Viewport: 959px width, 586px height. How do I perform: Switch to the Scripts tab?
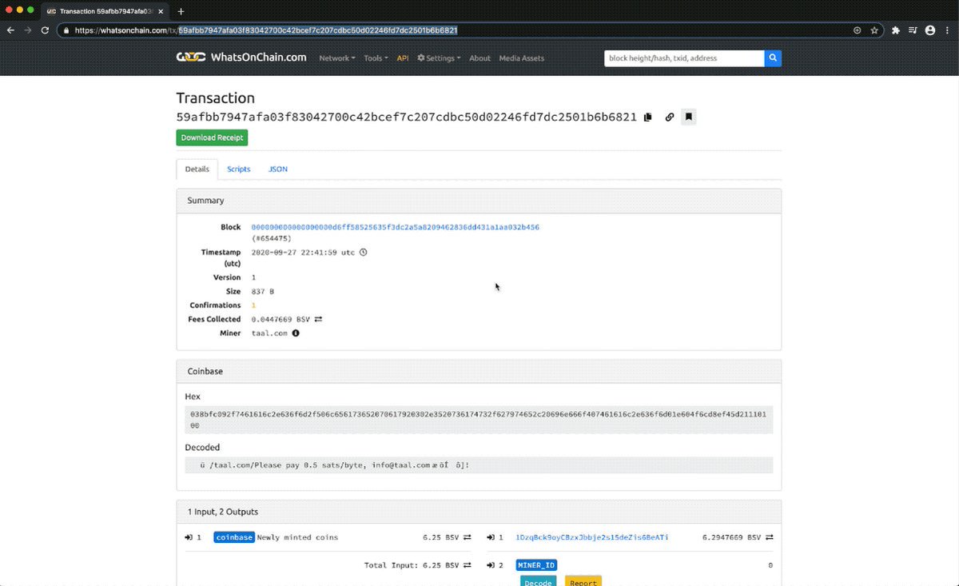point(238,169)
